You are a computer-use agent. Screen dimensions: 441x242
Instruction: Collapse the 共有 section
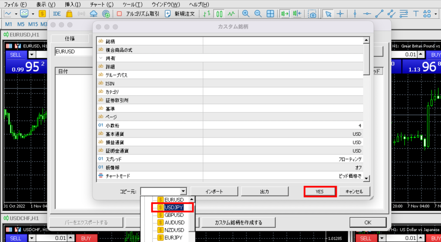tap(101, 58)
